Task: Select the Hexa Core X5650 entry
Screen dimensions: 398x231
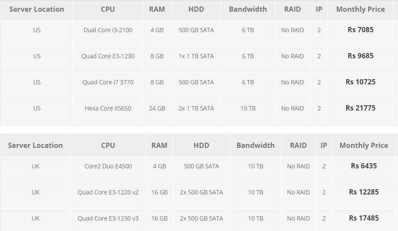Action: 108,108
